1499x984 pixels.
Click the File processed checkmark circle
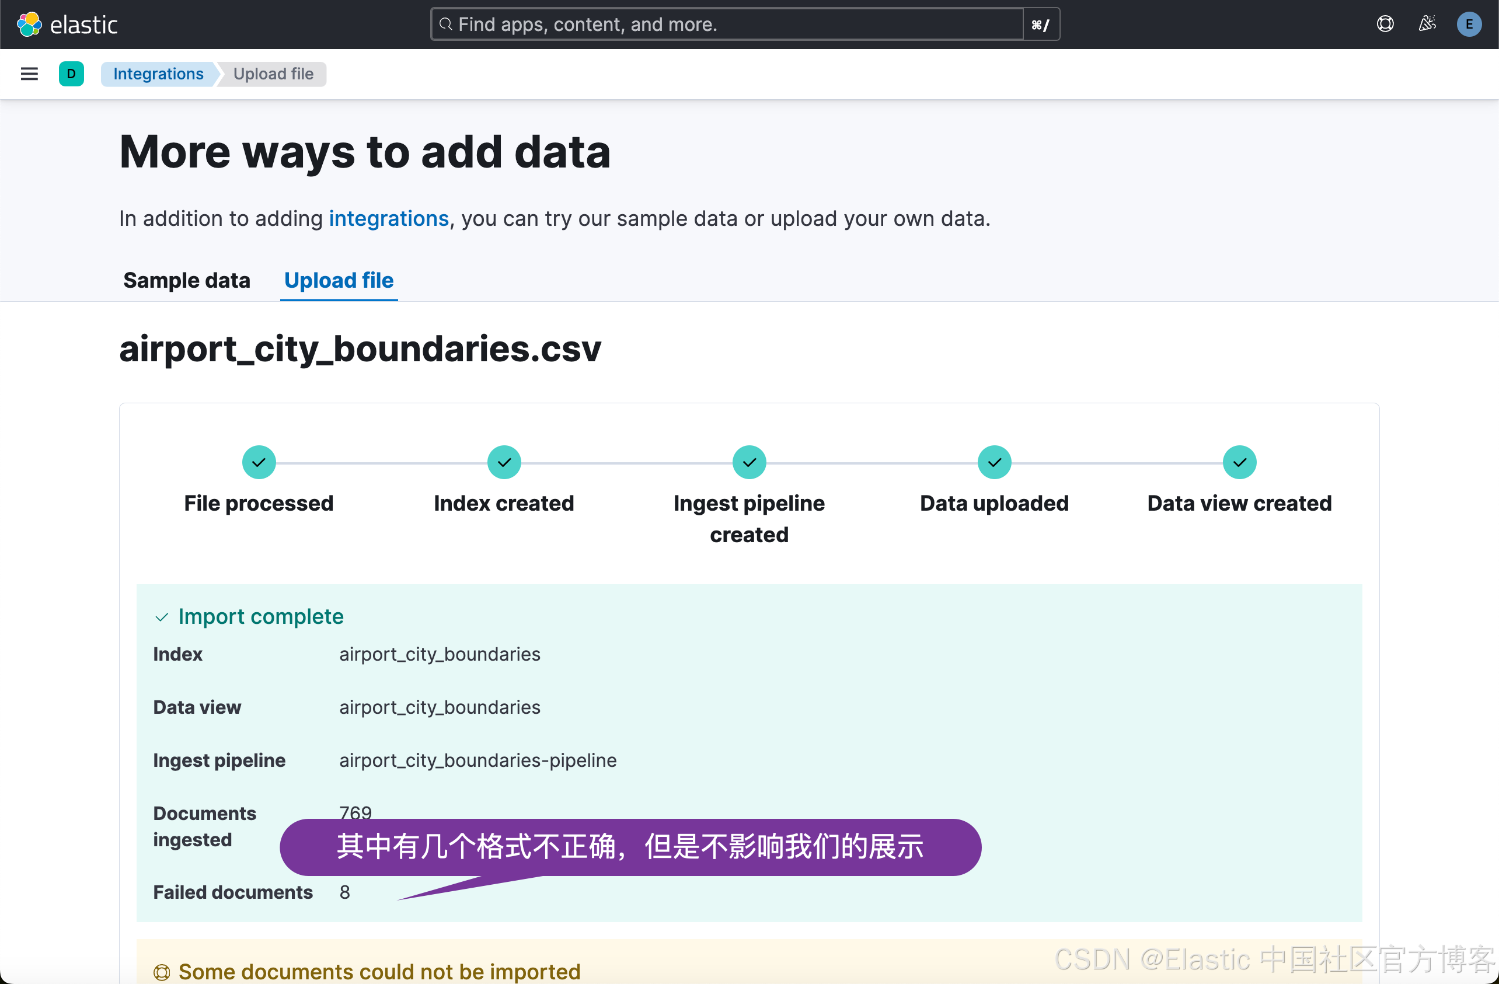(x=258, y=462)
